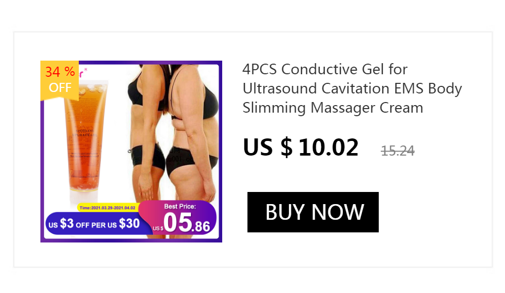The height and width of the screenshot is (293, 505).
Task: Click the black BUY NOW button
Action: [313, 212]
